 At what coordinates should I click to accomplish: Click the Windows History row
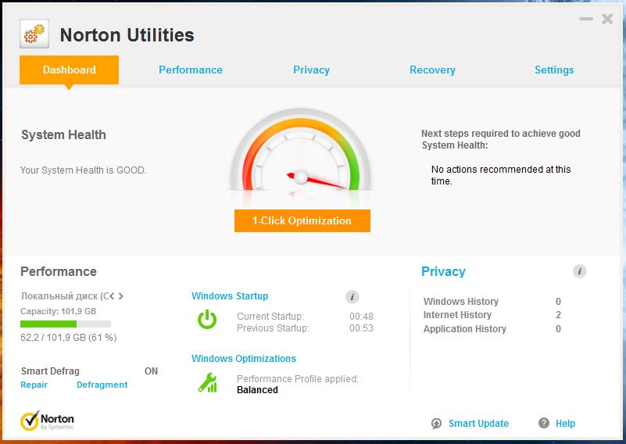492,302
